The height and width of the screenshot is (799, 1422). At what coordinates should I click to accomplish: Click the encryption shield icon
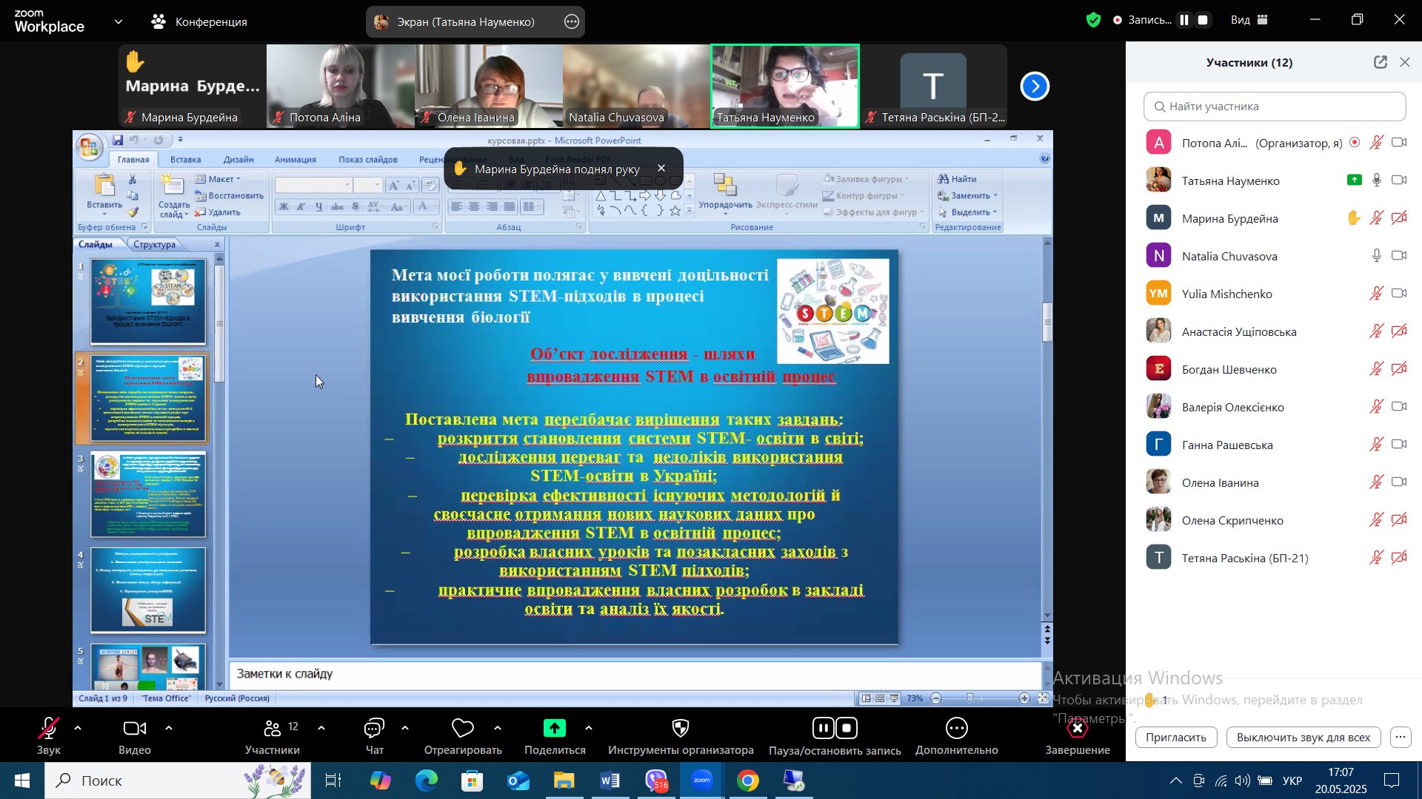[x=1093, y=21]
